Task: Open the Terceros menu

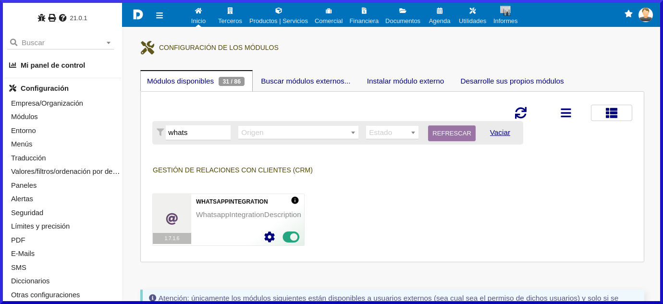Action: point(230,15)
